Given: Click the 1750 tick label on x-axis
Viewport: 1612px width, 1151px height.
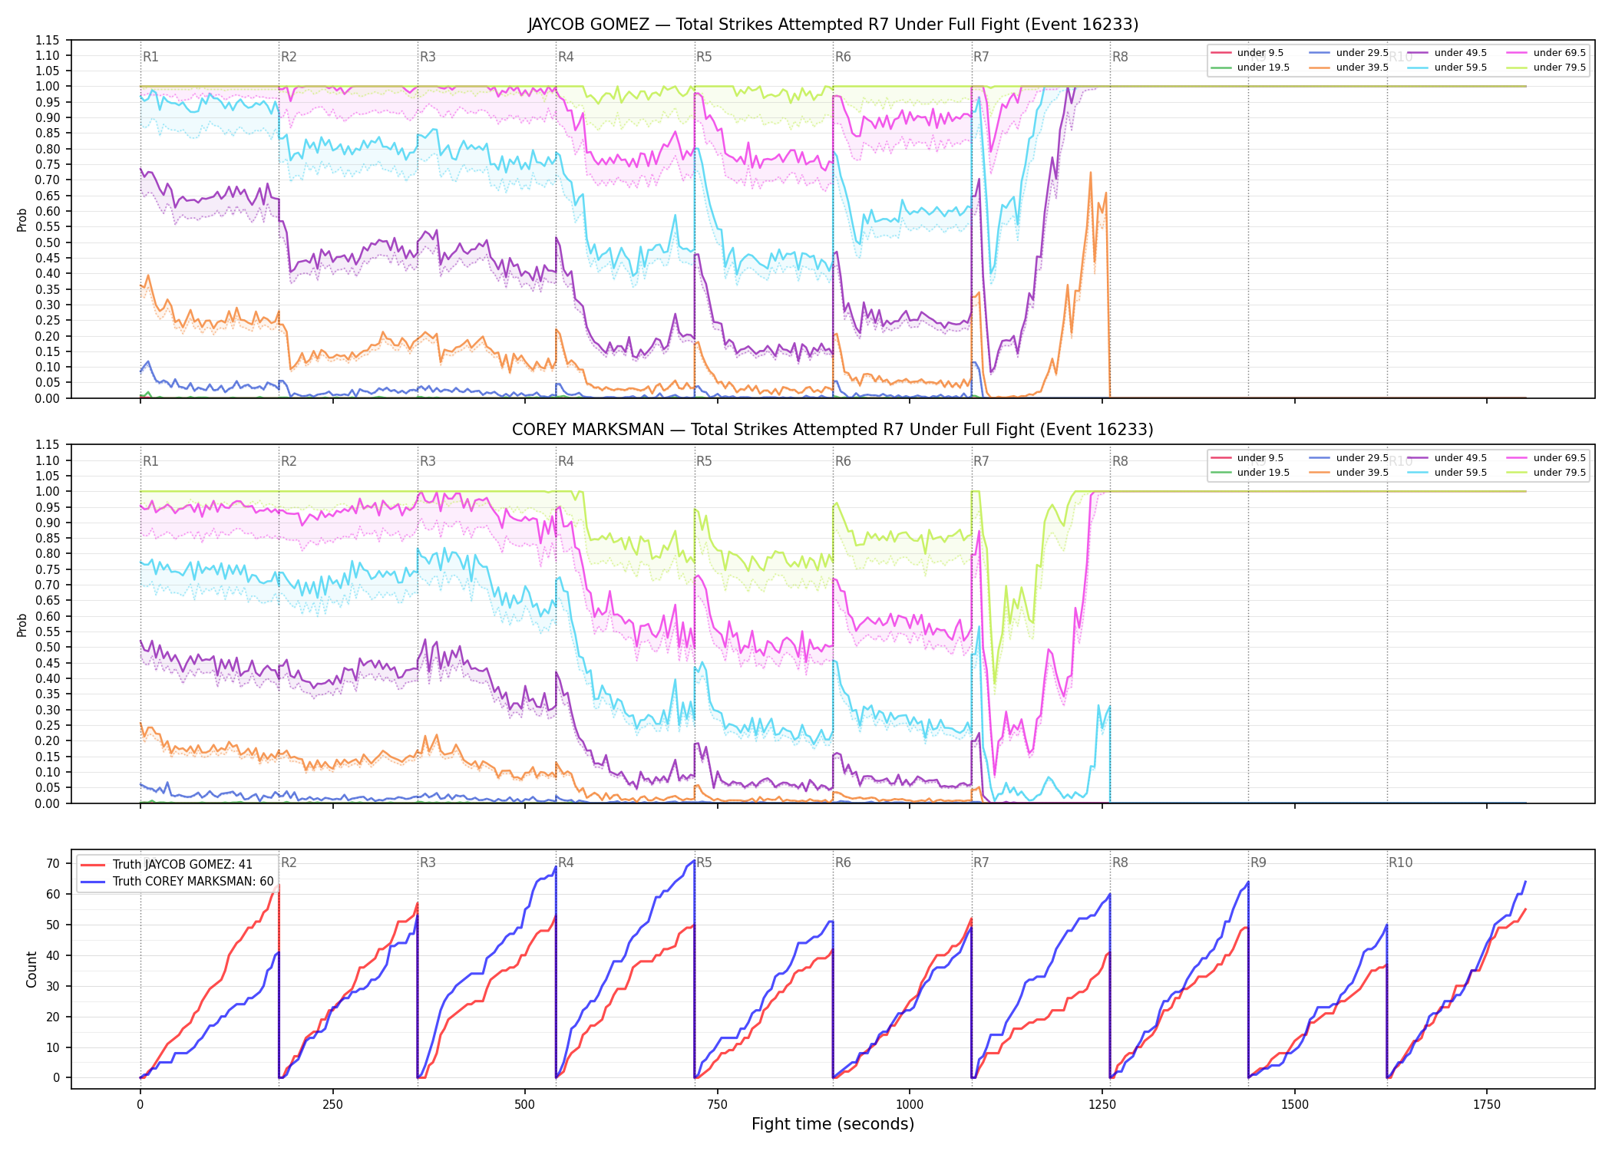Looking at the screenshot, I should click(1487, 1105).
